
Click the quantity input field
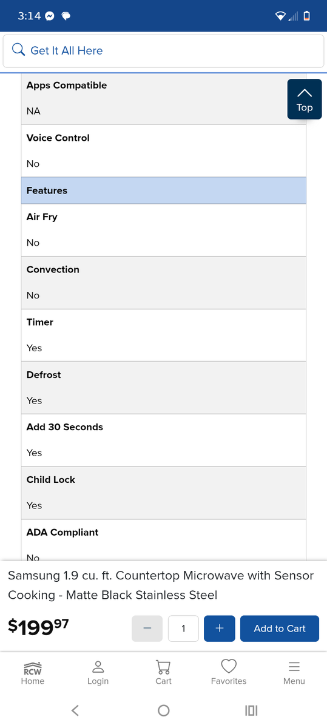click(183, 629)
